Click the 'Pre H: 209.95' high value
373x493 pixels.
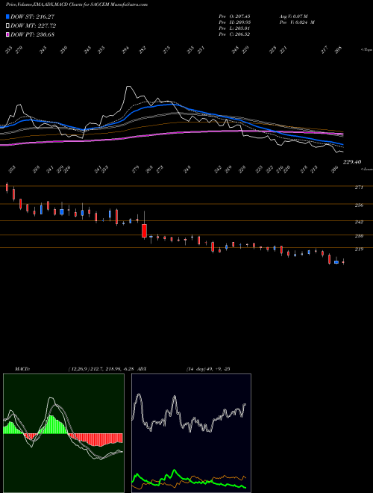tap(234, 22)
